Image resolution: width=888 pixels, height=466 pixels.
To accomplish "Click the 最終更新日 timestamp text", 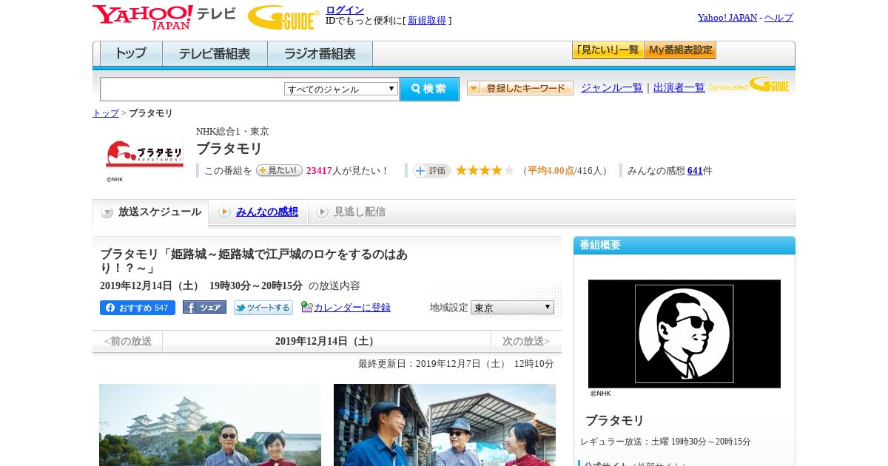I will [x=456, y=364].
